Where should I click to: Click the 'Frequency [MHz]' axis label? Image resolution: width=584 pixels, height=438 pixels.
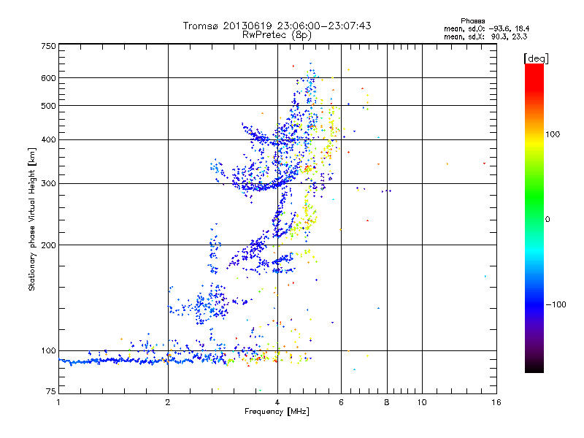277,412
